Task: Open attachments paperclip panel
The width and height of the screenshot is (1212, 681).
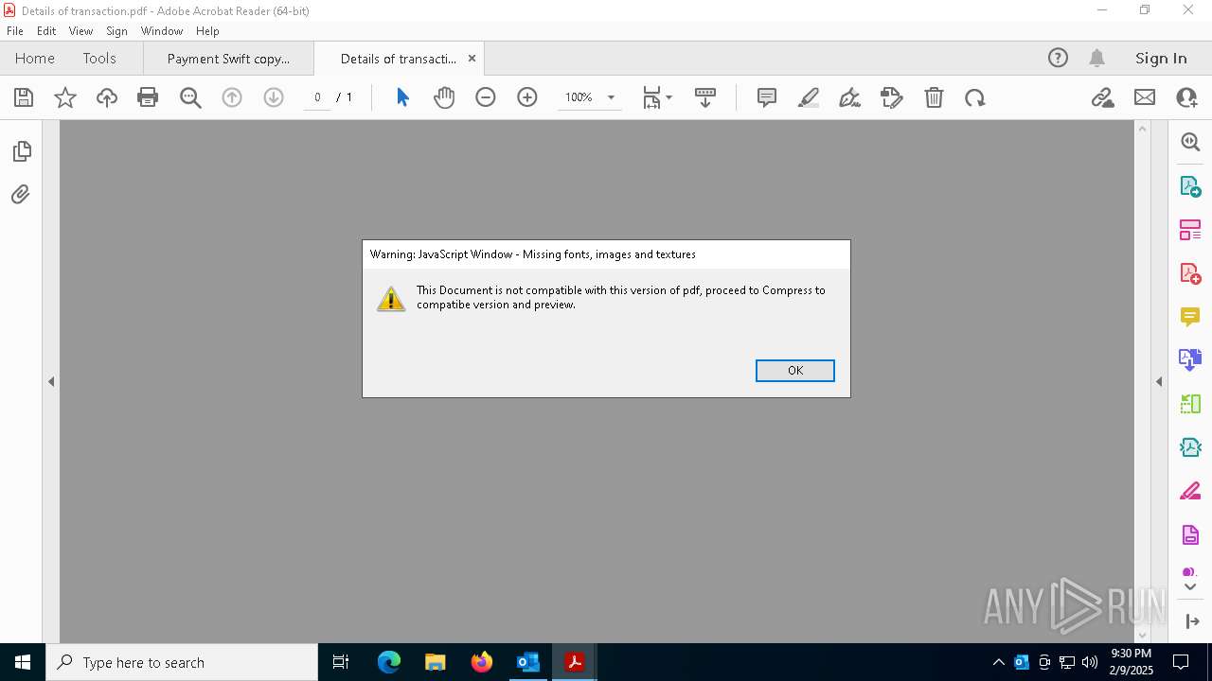Action: 21,194
